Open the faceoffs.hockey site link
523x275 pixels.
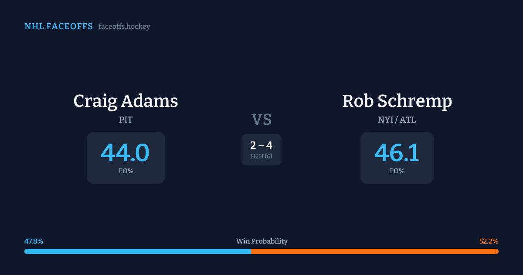124,27
